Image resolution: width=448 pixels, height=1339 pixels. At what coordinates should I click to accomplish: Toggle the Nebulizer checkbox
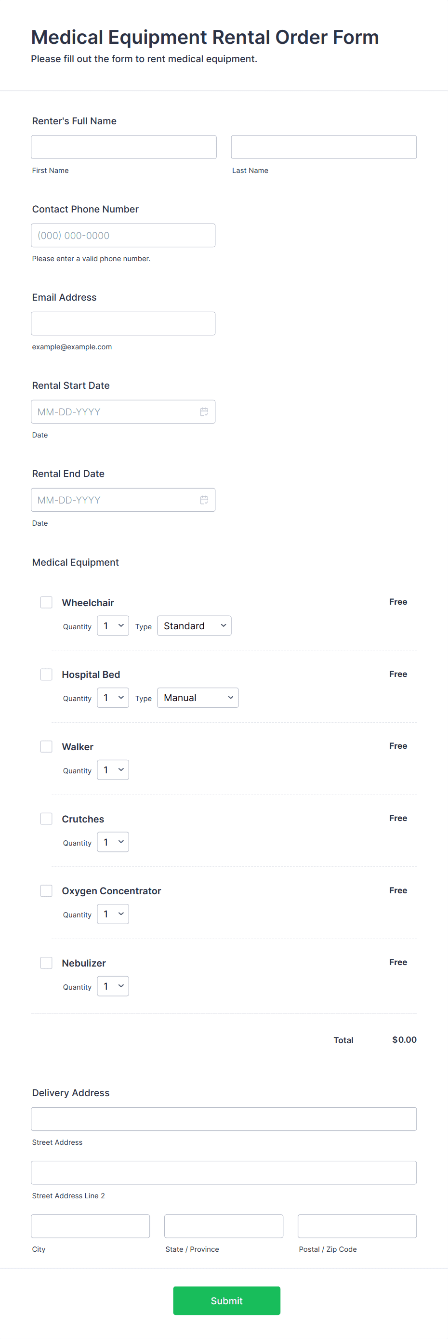[x=46, y=963]
